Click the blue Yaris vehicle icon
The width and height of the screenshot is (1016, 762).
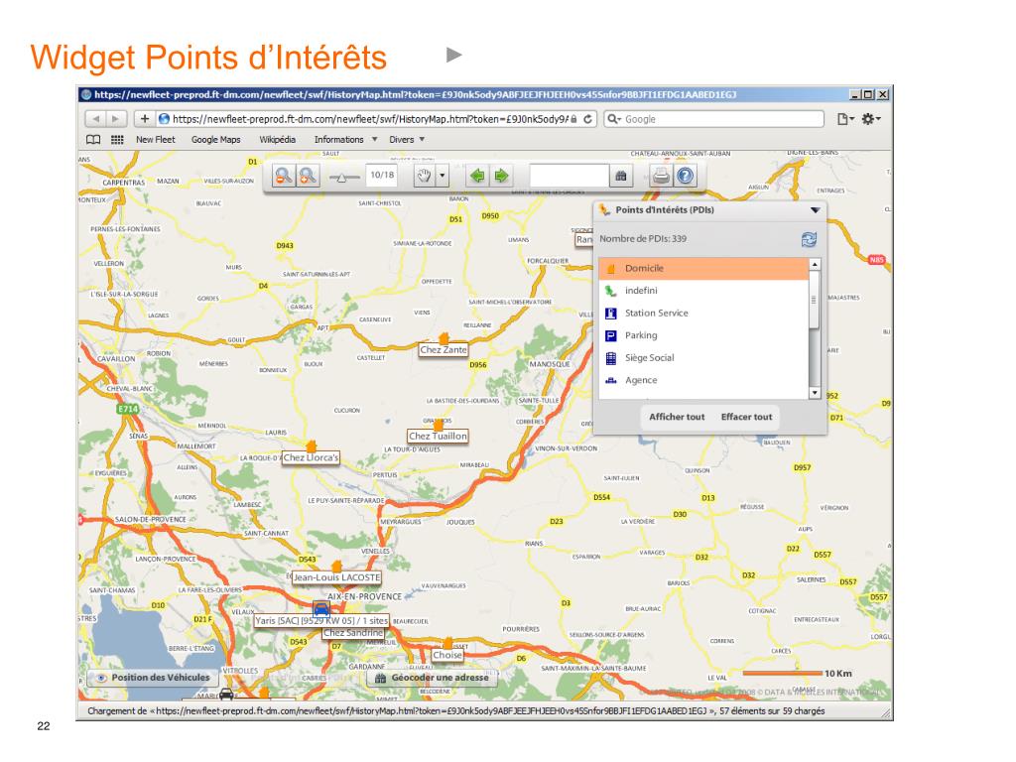pyautogui.click(x=321, y=608)
